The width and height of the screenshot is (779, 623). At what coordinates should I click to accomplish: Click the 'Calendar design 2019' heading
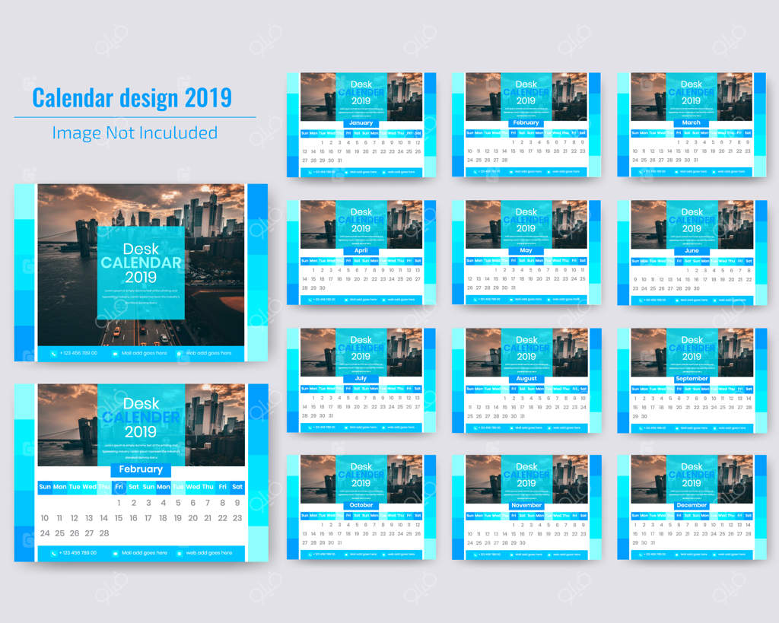(132, 98)
